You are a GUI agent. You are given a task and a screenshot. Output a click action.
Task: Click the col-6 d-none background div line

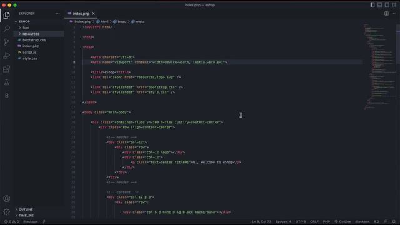click(x=176, y=212)
